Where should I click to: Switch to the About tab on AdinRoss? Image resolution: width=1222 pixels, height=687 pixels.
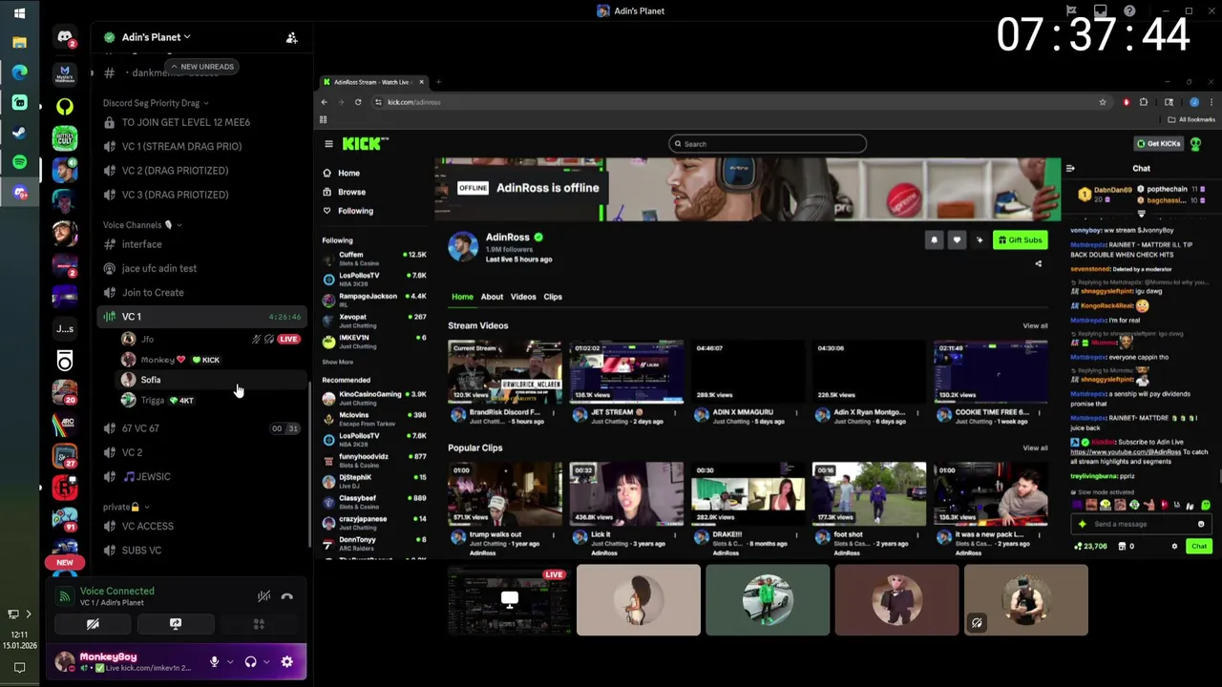[x=492, y=297]
